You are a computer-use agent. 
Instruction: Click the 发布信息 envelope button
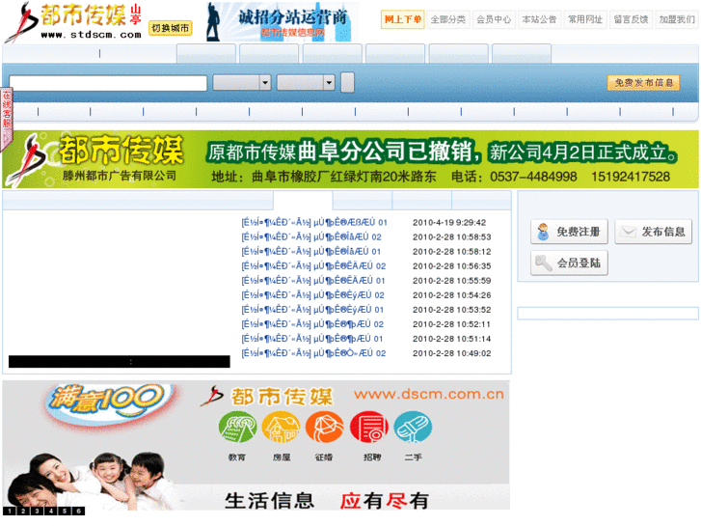653,232
